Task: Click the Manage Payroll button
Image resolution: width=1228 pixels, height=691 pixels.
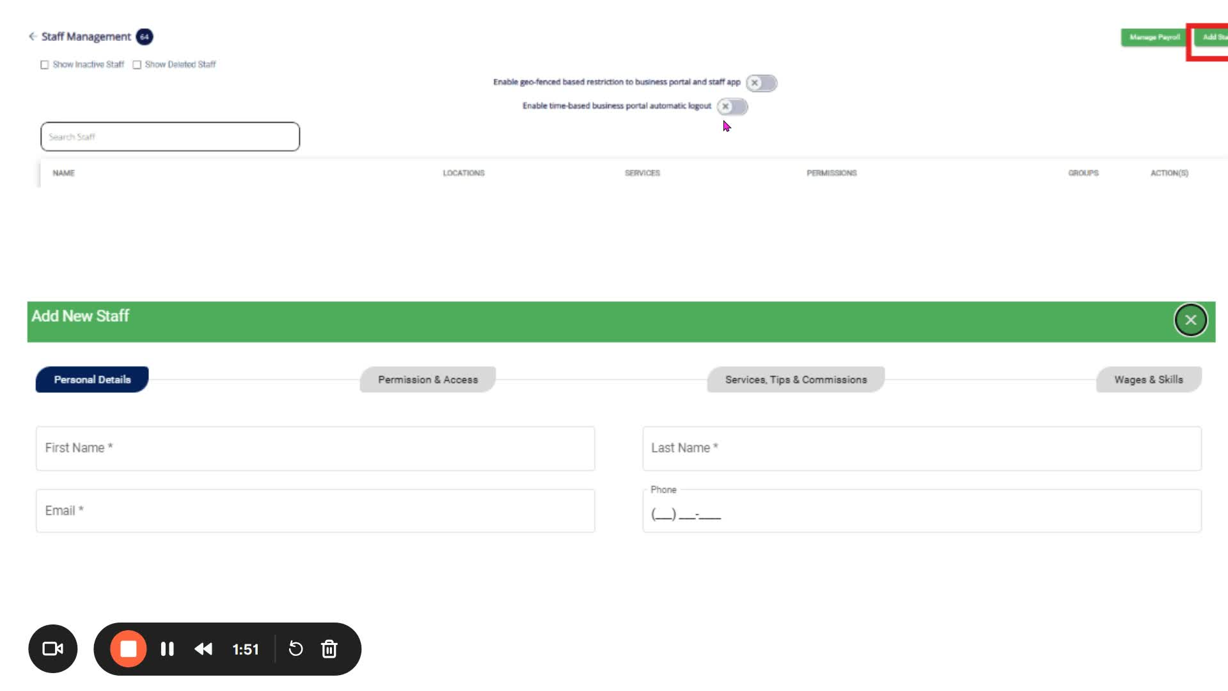Action: [1154, 37]
